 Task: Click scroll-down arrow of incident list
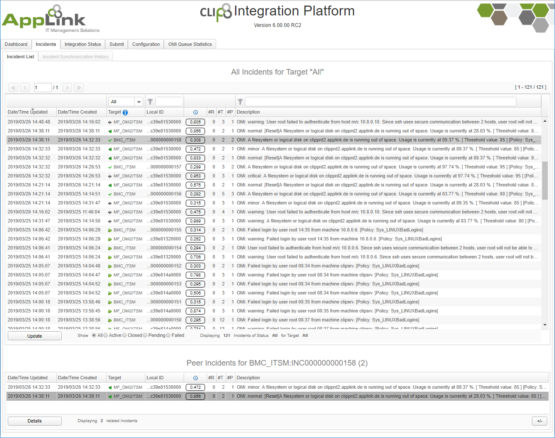545,325
